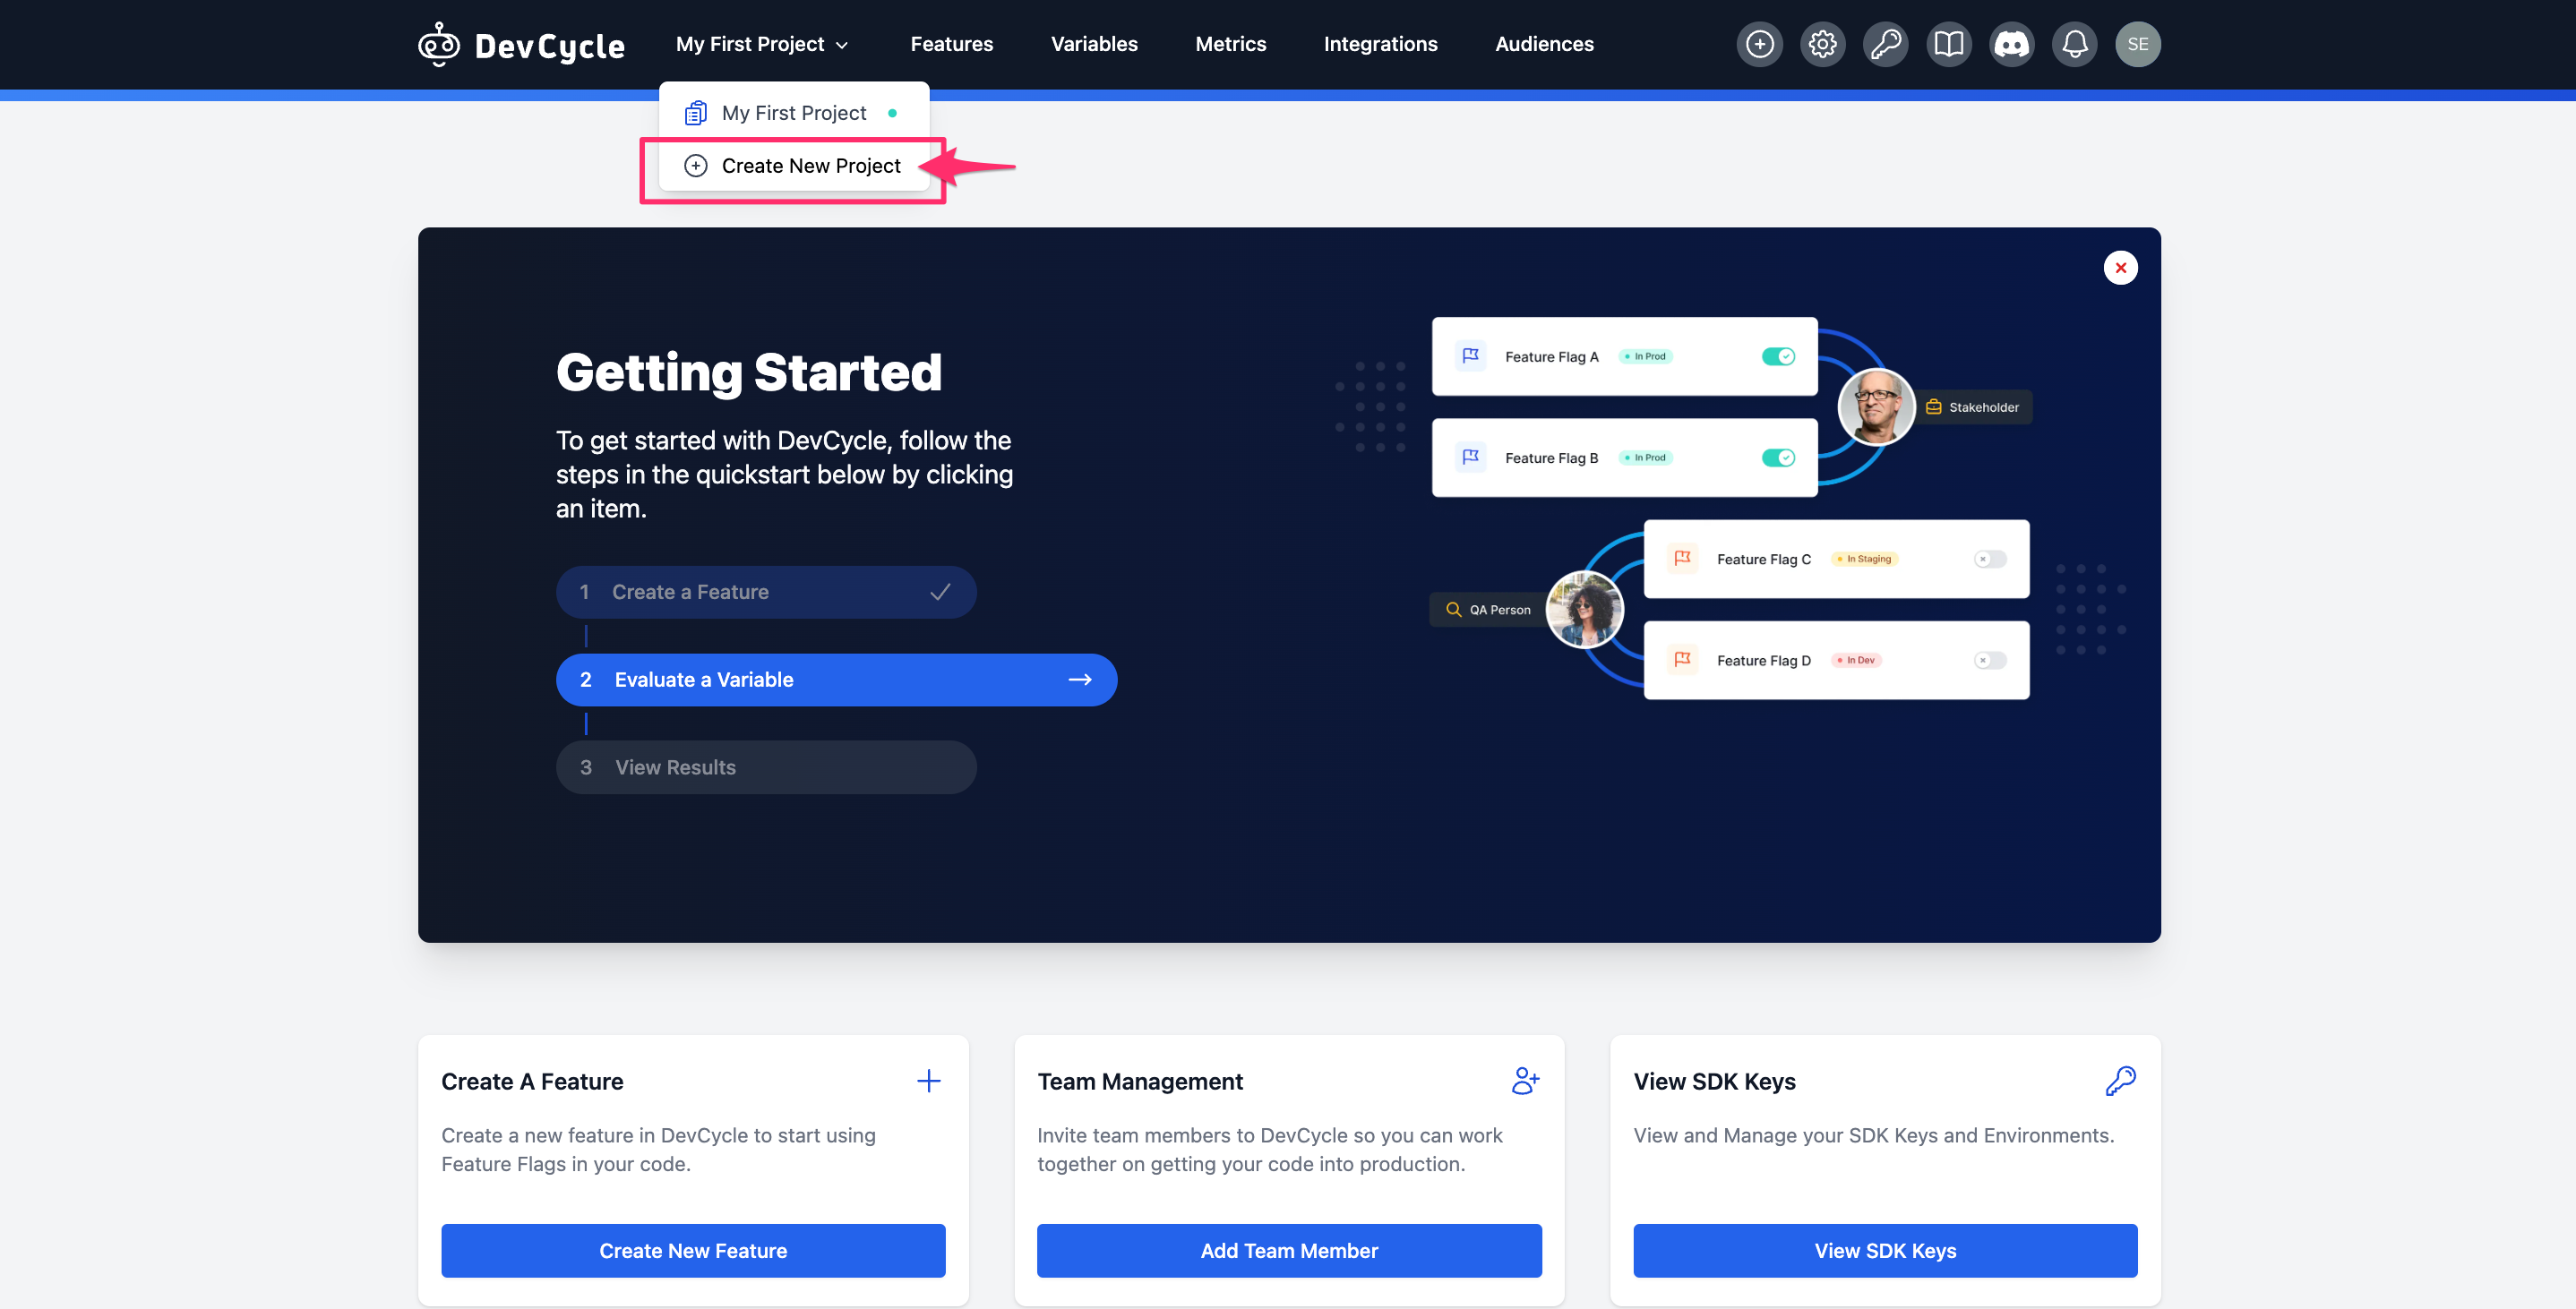
Task: Select Create New Project option
Action: tap(811, 166)
